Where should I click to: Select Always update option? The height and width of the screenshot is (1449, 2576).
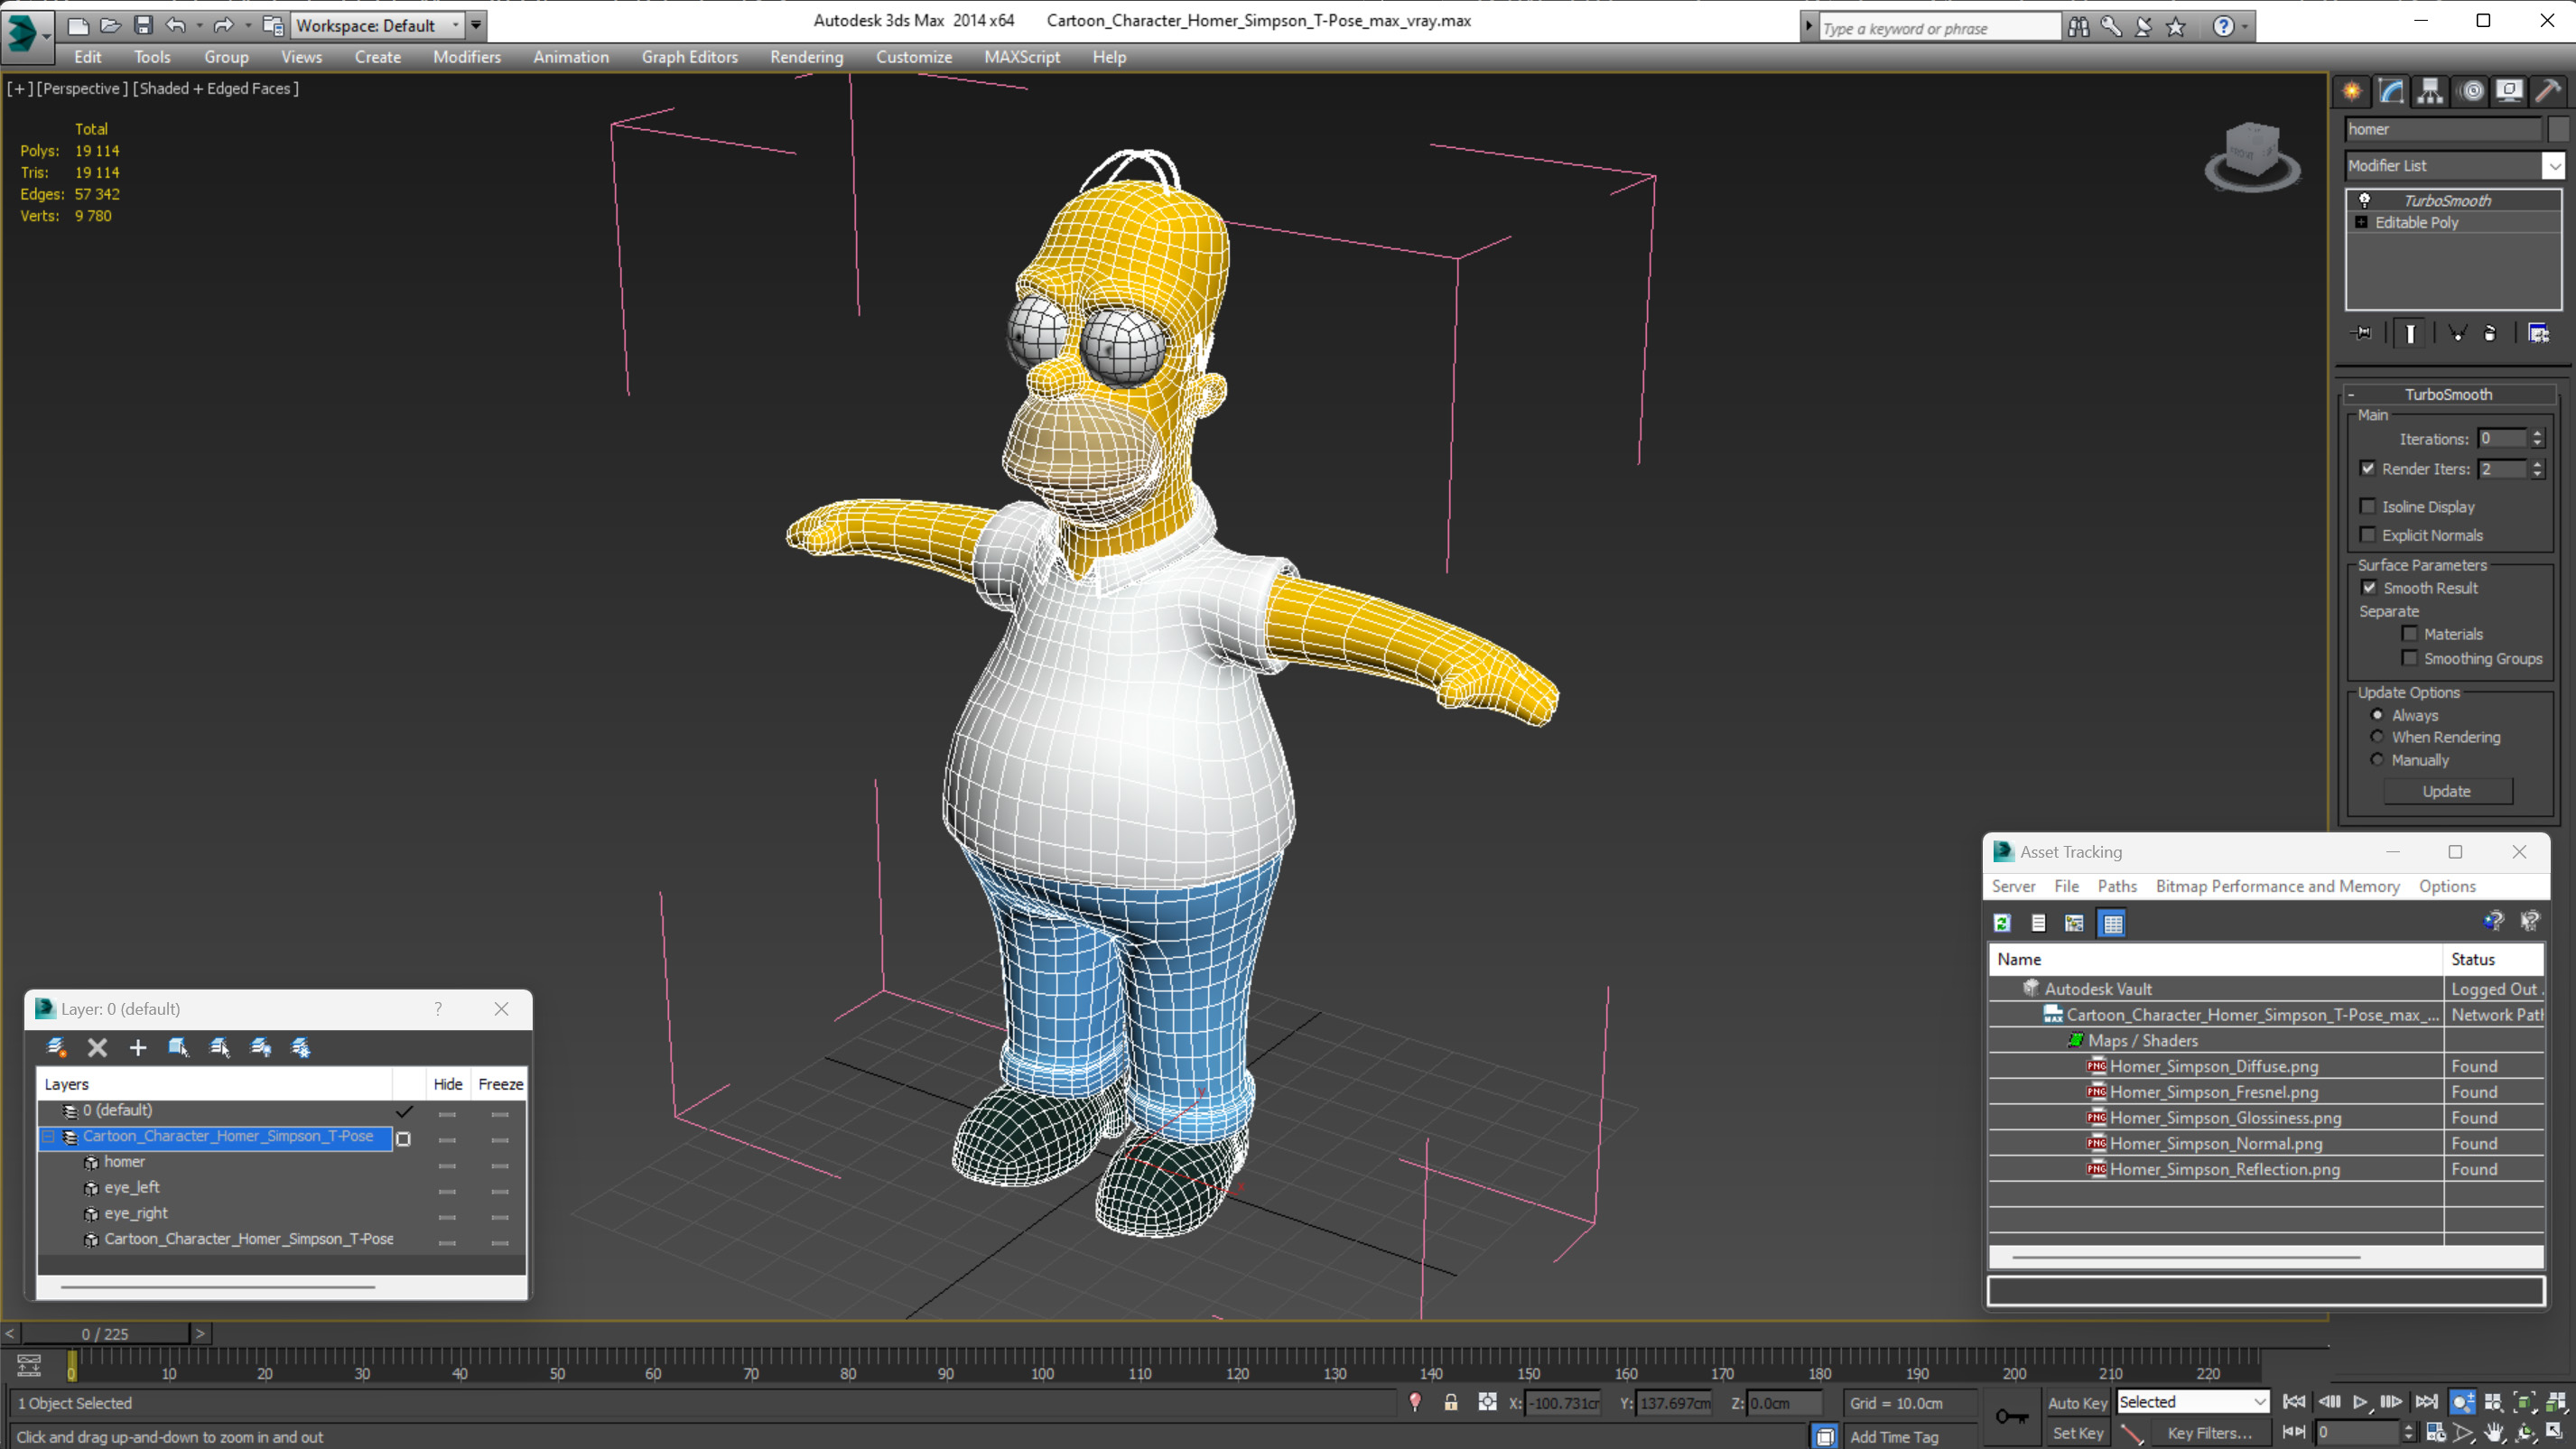[2377, 714]
